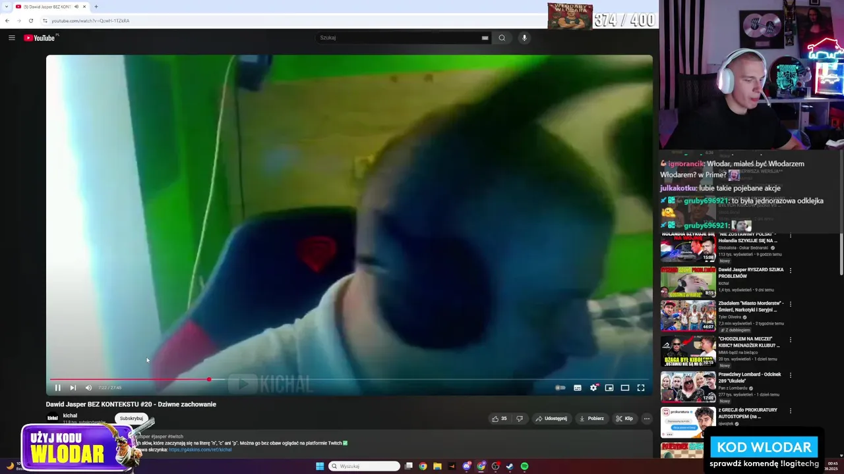
Task: Reload the page
Action: coord(30,20)
